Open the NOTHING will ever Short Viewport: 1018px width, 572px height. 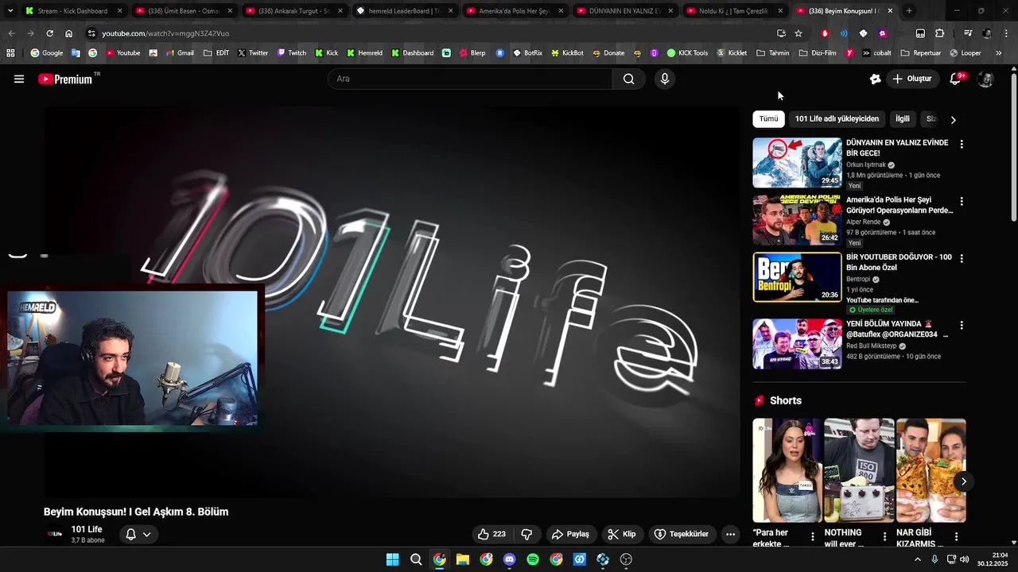[x=859, y=470]
